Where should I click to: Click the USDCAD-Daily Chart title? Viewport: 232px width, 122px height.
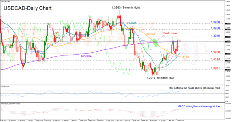click(28, 8)
